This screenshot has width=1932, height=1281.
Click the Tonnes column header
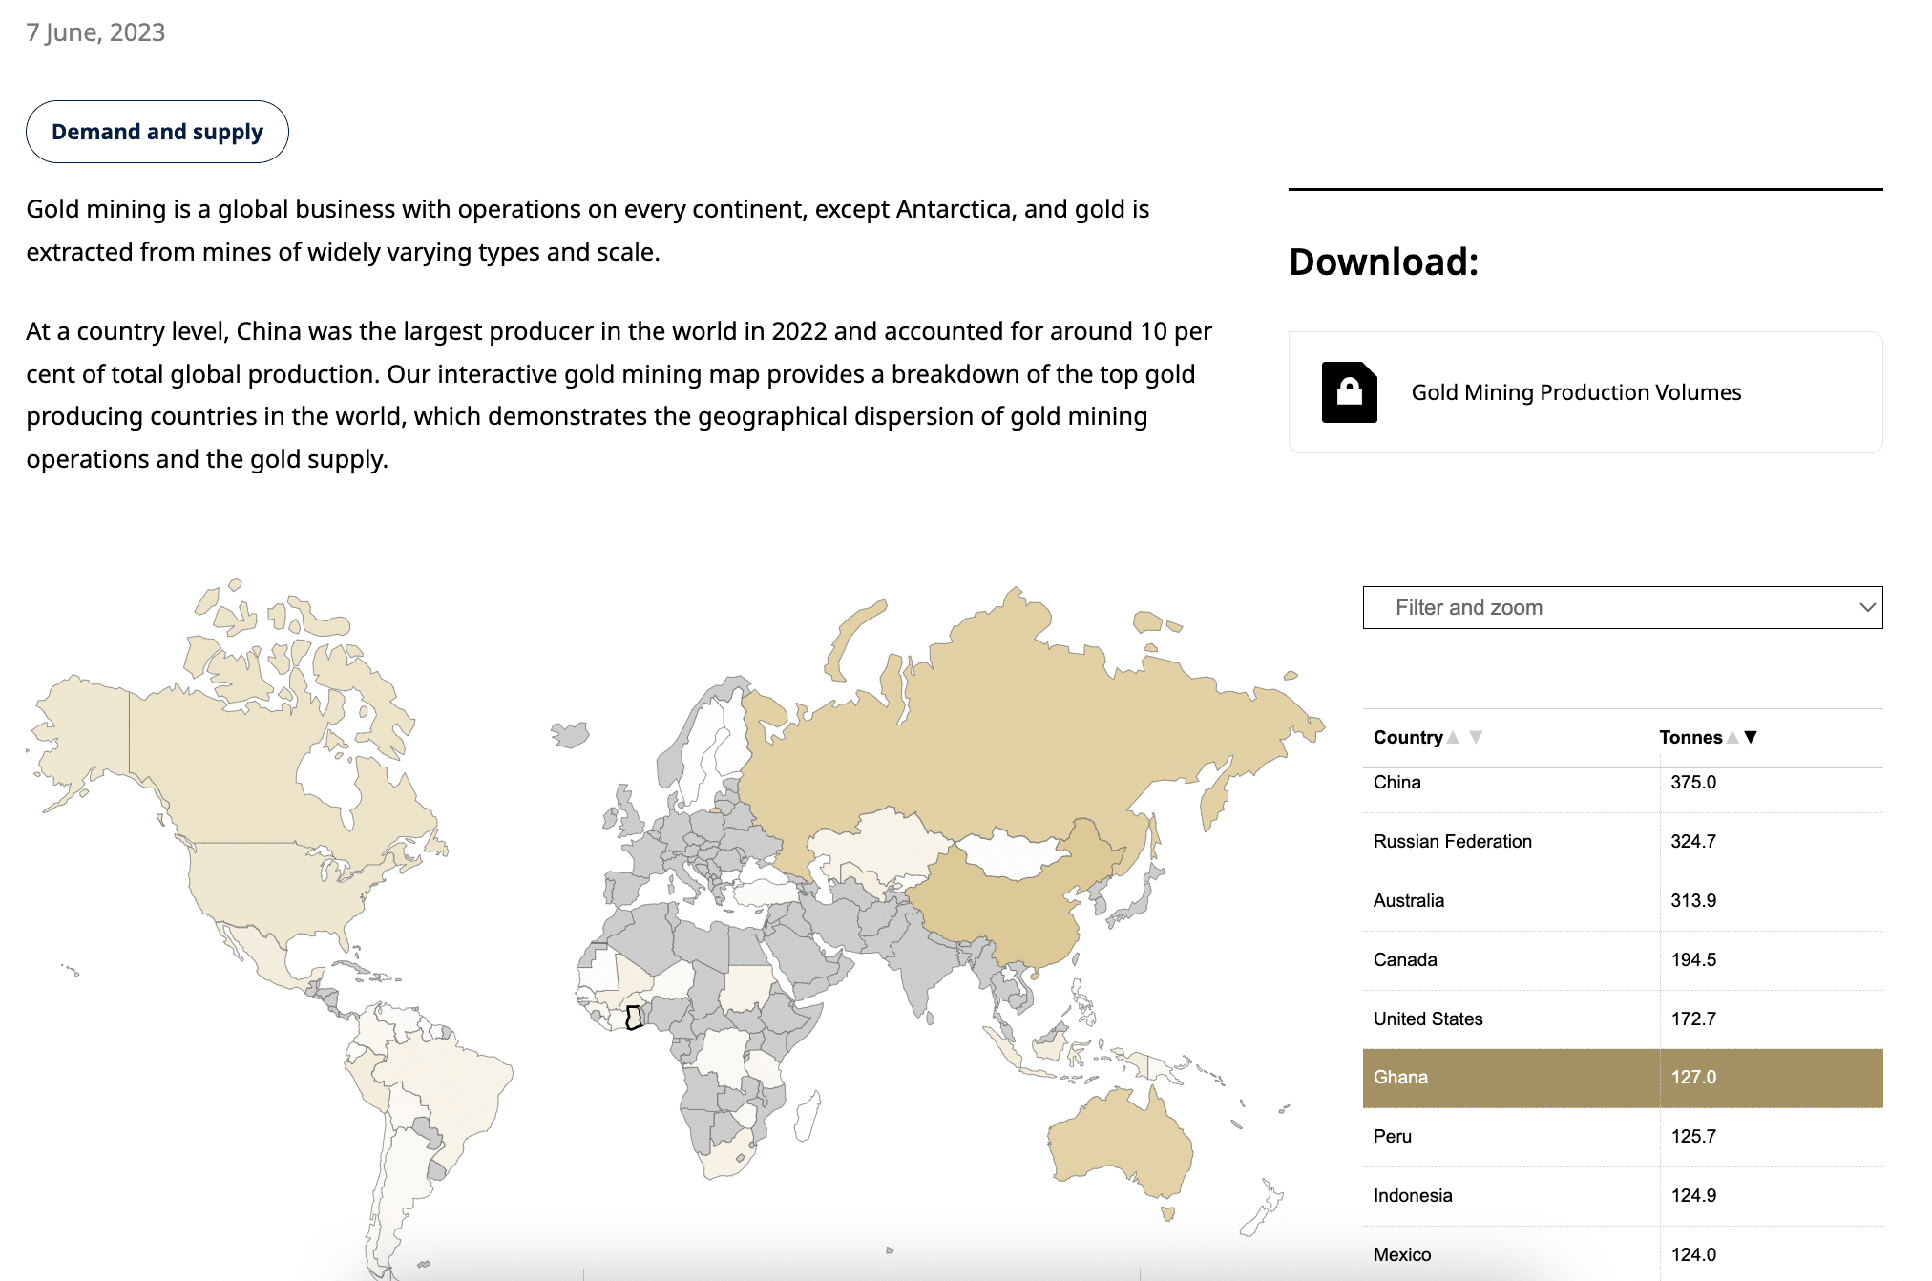pyautogui.click(x=1690, y=737)
